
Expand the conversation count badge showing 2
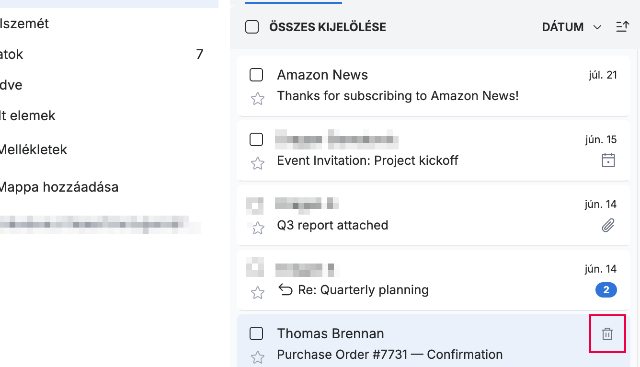[x=606, y=290]
